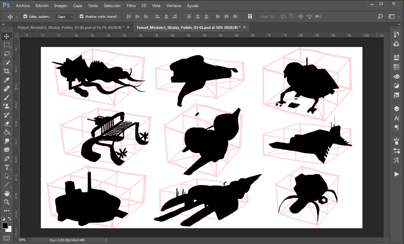The width and height of the screenshot is (404, 244).
Task: Select the History Brush tool
Action: tap(7, 115)
